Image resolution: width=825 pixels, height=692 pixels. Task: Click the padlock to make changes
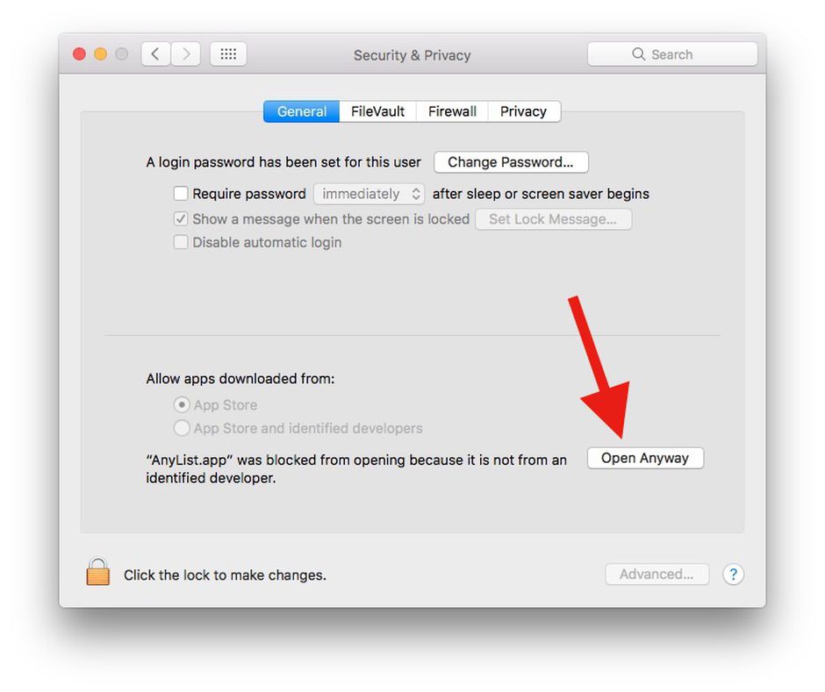click(x=98, y=572)
